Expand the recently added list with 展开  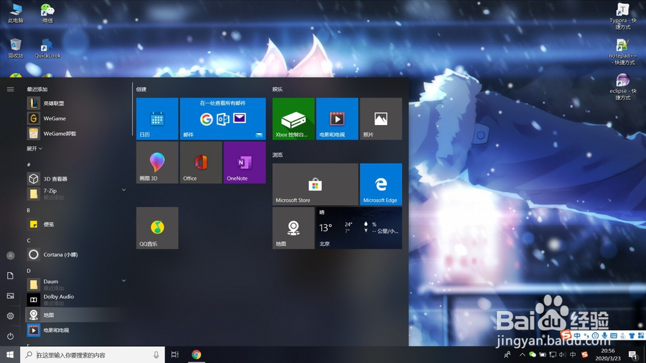click(x=34, y=148)
